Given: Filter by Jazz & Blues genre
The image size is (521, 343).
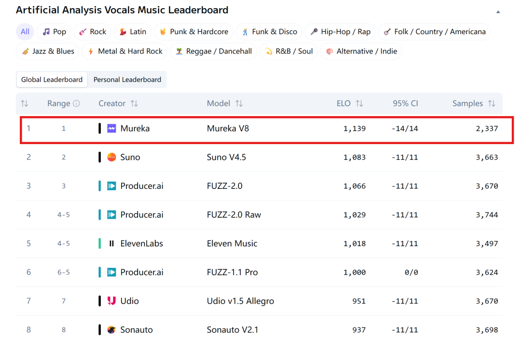Looking at the screenshot, I should click(47, 51).
